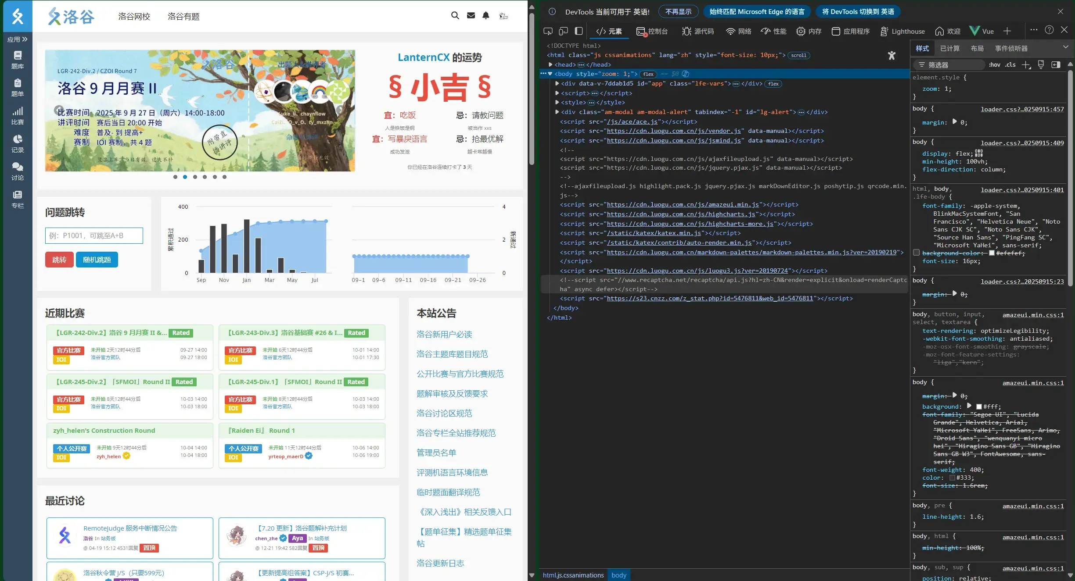Open the 记录 records sidebar icon

coord(18,144)
